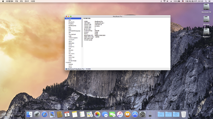
Task: Select ATA in hardware sidebar
Action: [x=70, y=20]
